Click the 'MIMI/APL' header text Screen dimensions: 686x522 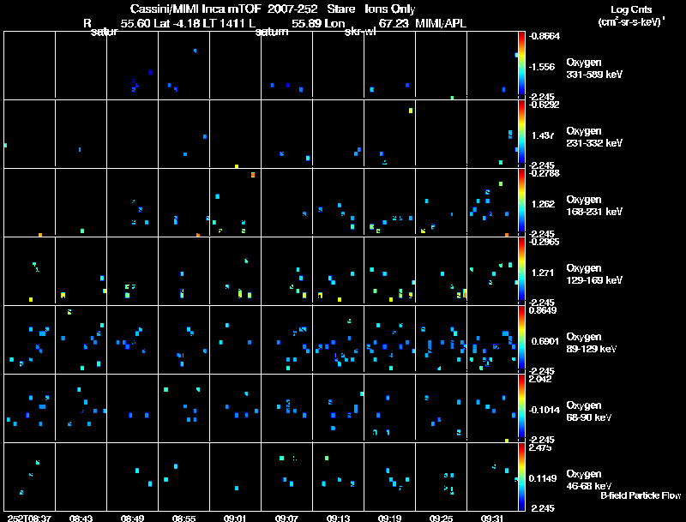[x=441, y=24]
